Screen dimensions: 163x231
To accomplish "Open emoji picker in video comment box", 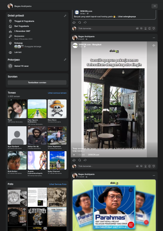I will 141,166.
